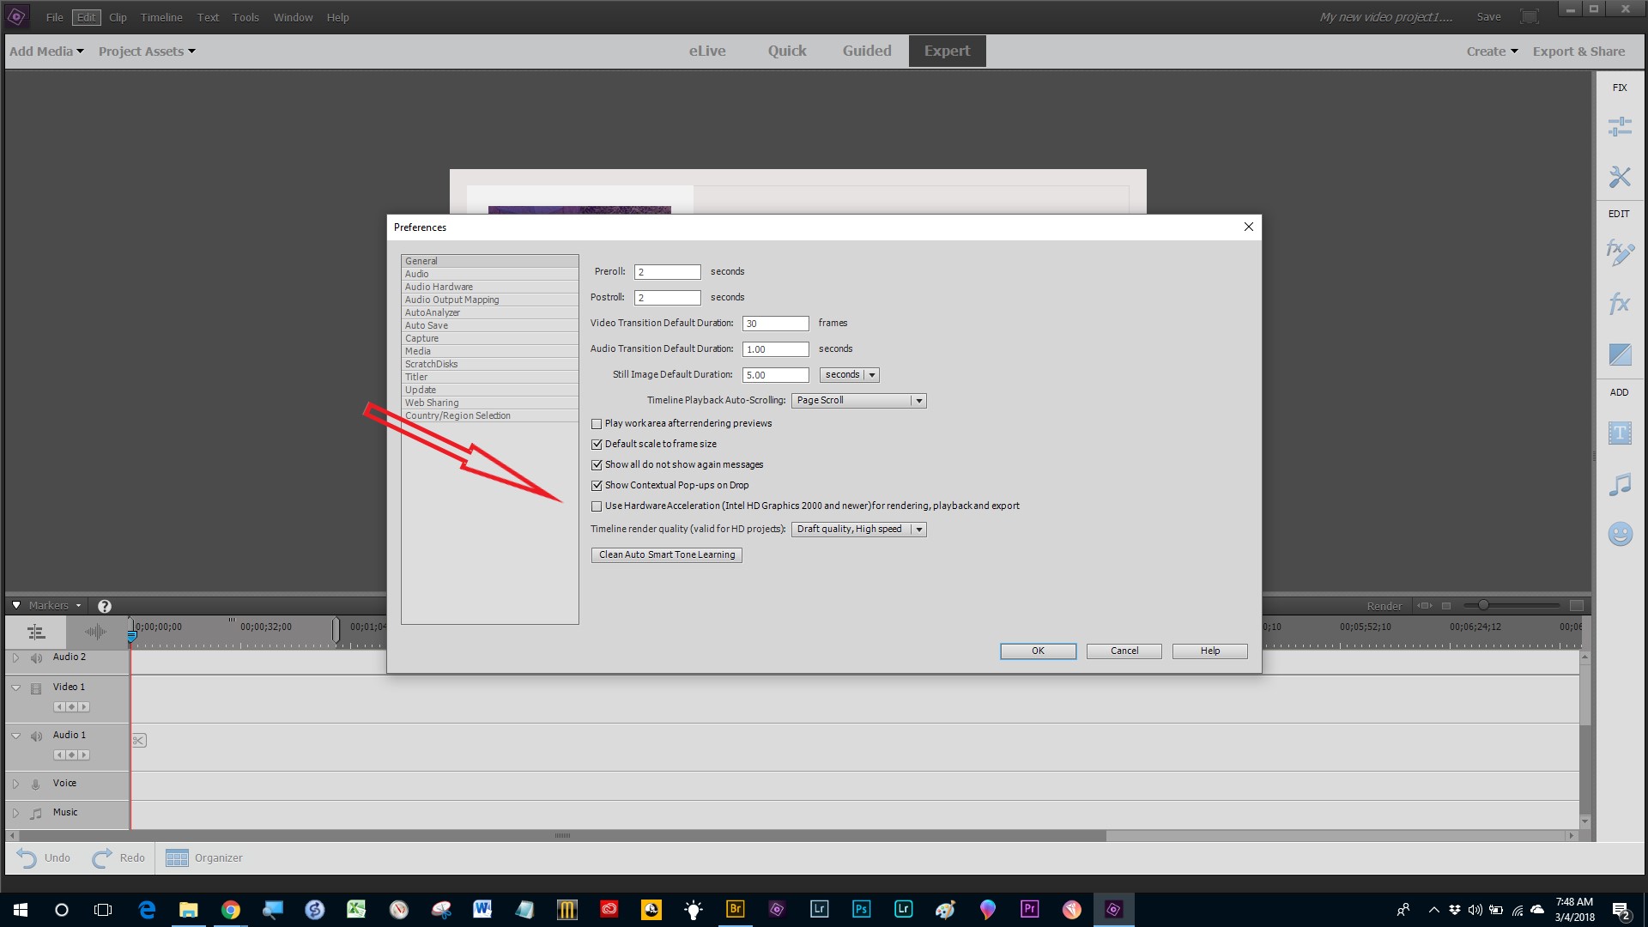
Task: Open the Project Assets dropdown
Action: [x=147, y=51]
